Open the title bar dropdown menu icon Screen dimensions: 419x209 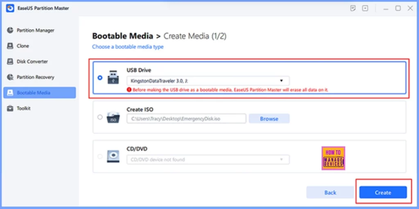tap(365, 8)
